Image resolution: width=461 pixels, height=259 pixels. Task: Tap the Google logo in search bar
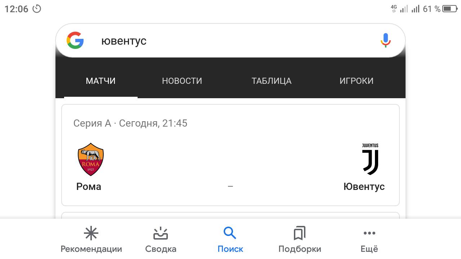pyautogui.click(x=75, y=40)
